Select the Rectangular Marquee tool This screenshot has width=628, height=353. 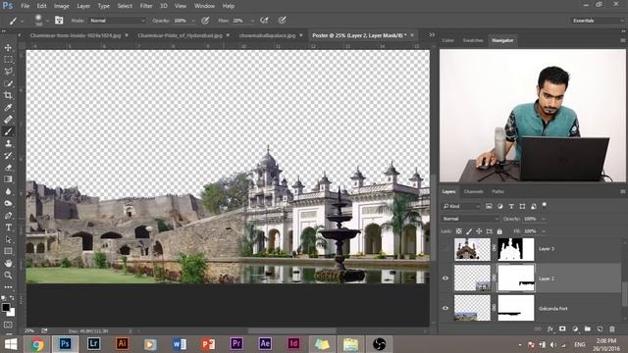[8, 60]
